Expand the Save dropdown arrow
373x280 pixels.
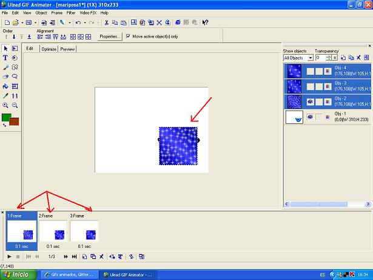click(35, 22)
